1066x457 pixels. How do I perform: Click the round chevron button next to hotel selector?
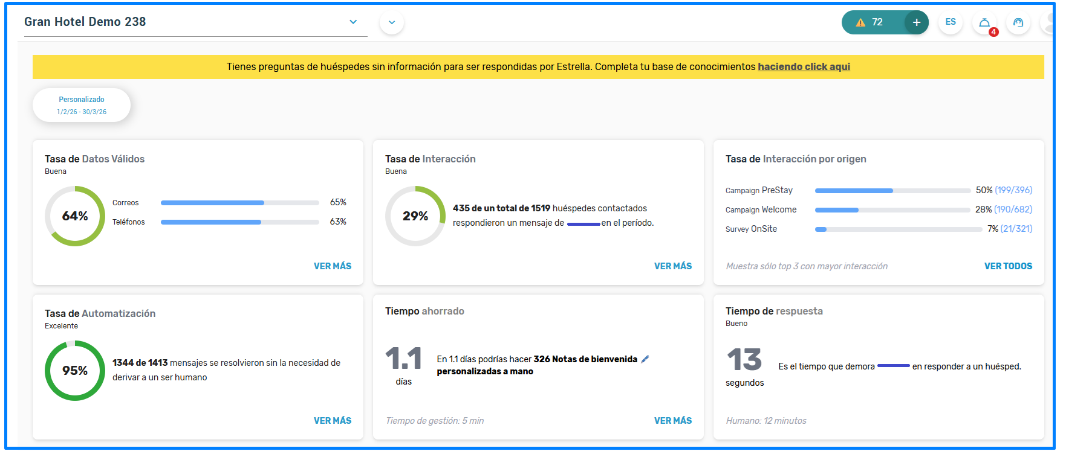[392, 22]
